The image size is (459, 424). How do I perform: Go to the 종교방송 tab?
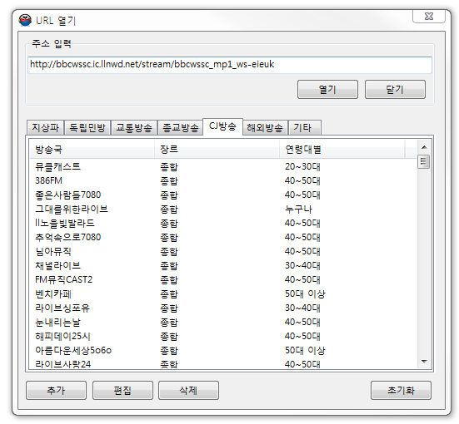point(180,128)
